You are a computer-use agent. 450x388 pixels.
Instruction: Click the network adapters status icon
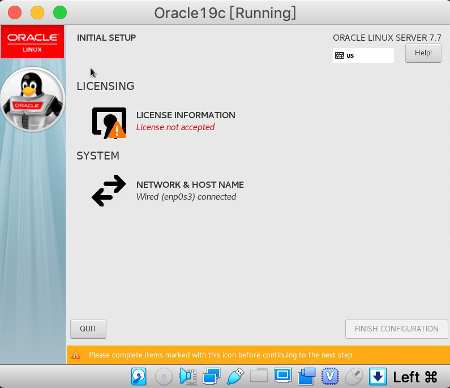point(212,376)
